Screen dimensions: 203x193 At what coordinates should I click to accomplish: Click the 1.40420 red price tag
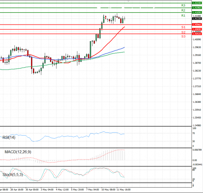(x=197, y=34)
